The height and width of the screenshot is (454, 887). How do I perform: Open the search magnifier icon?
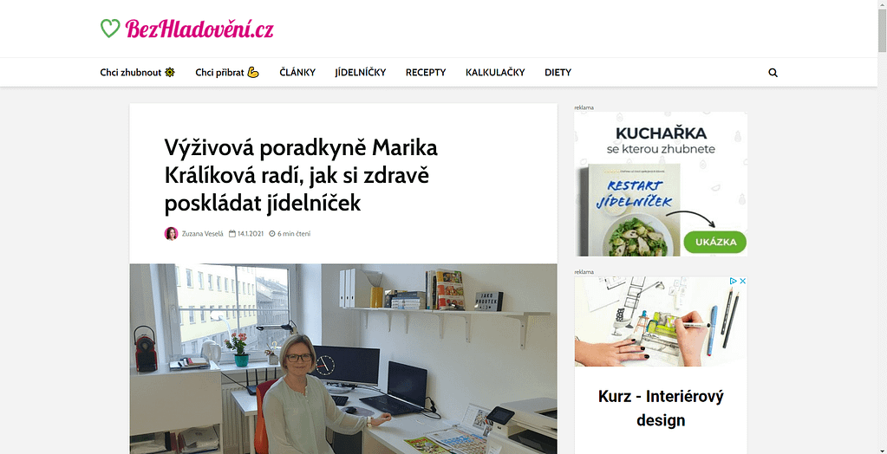click(773, 73)
